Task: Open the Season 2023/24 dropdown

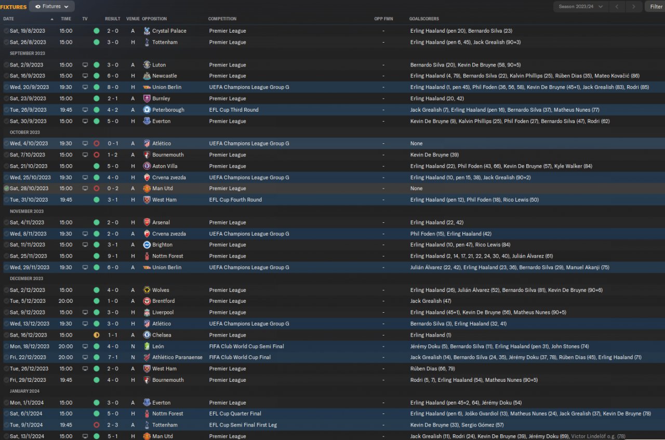Action: click(580, 7)
